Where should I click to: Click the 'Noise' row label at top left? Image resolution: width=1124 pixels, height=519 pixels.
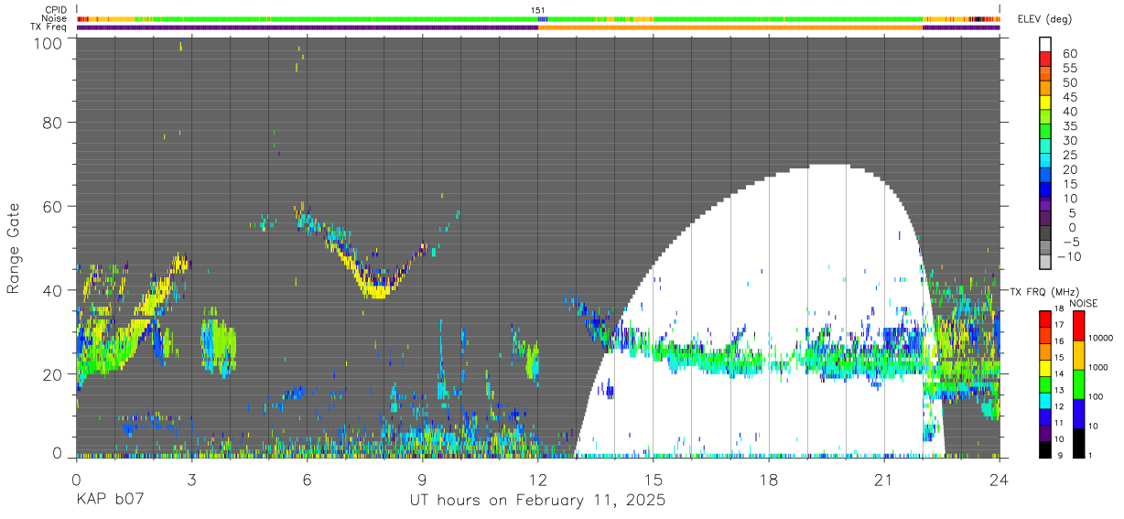(55, 18)
